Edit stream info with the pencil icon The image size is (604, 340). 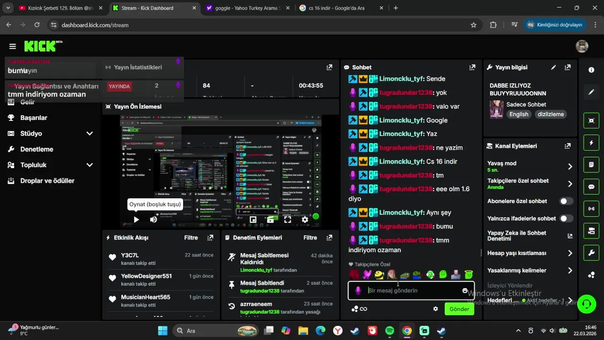click(x=554, y=68)
